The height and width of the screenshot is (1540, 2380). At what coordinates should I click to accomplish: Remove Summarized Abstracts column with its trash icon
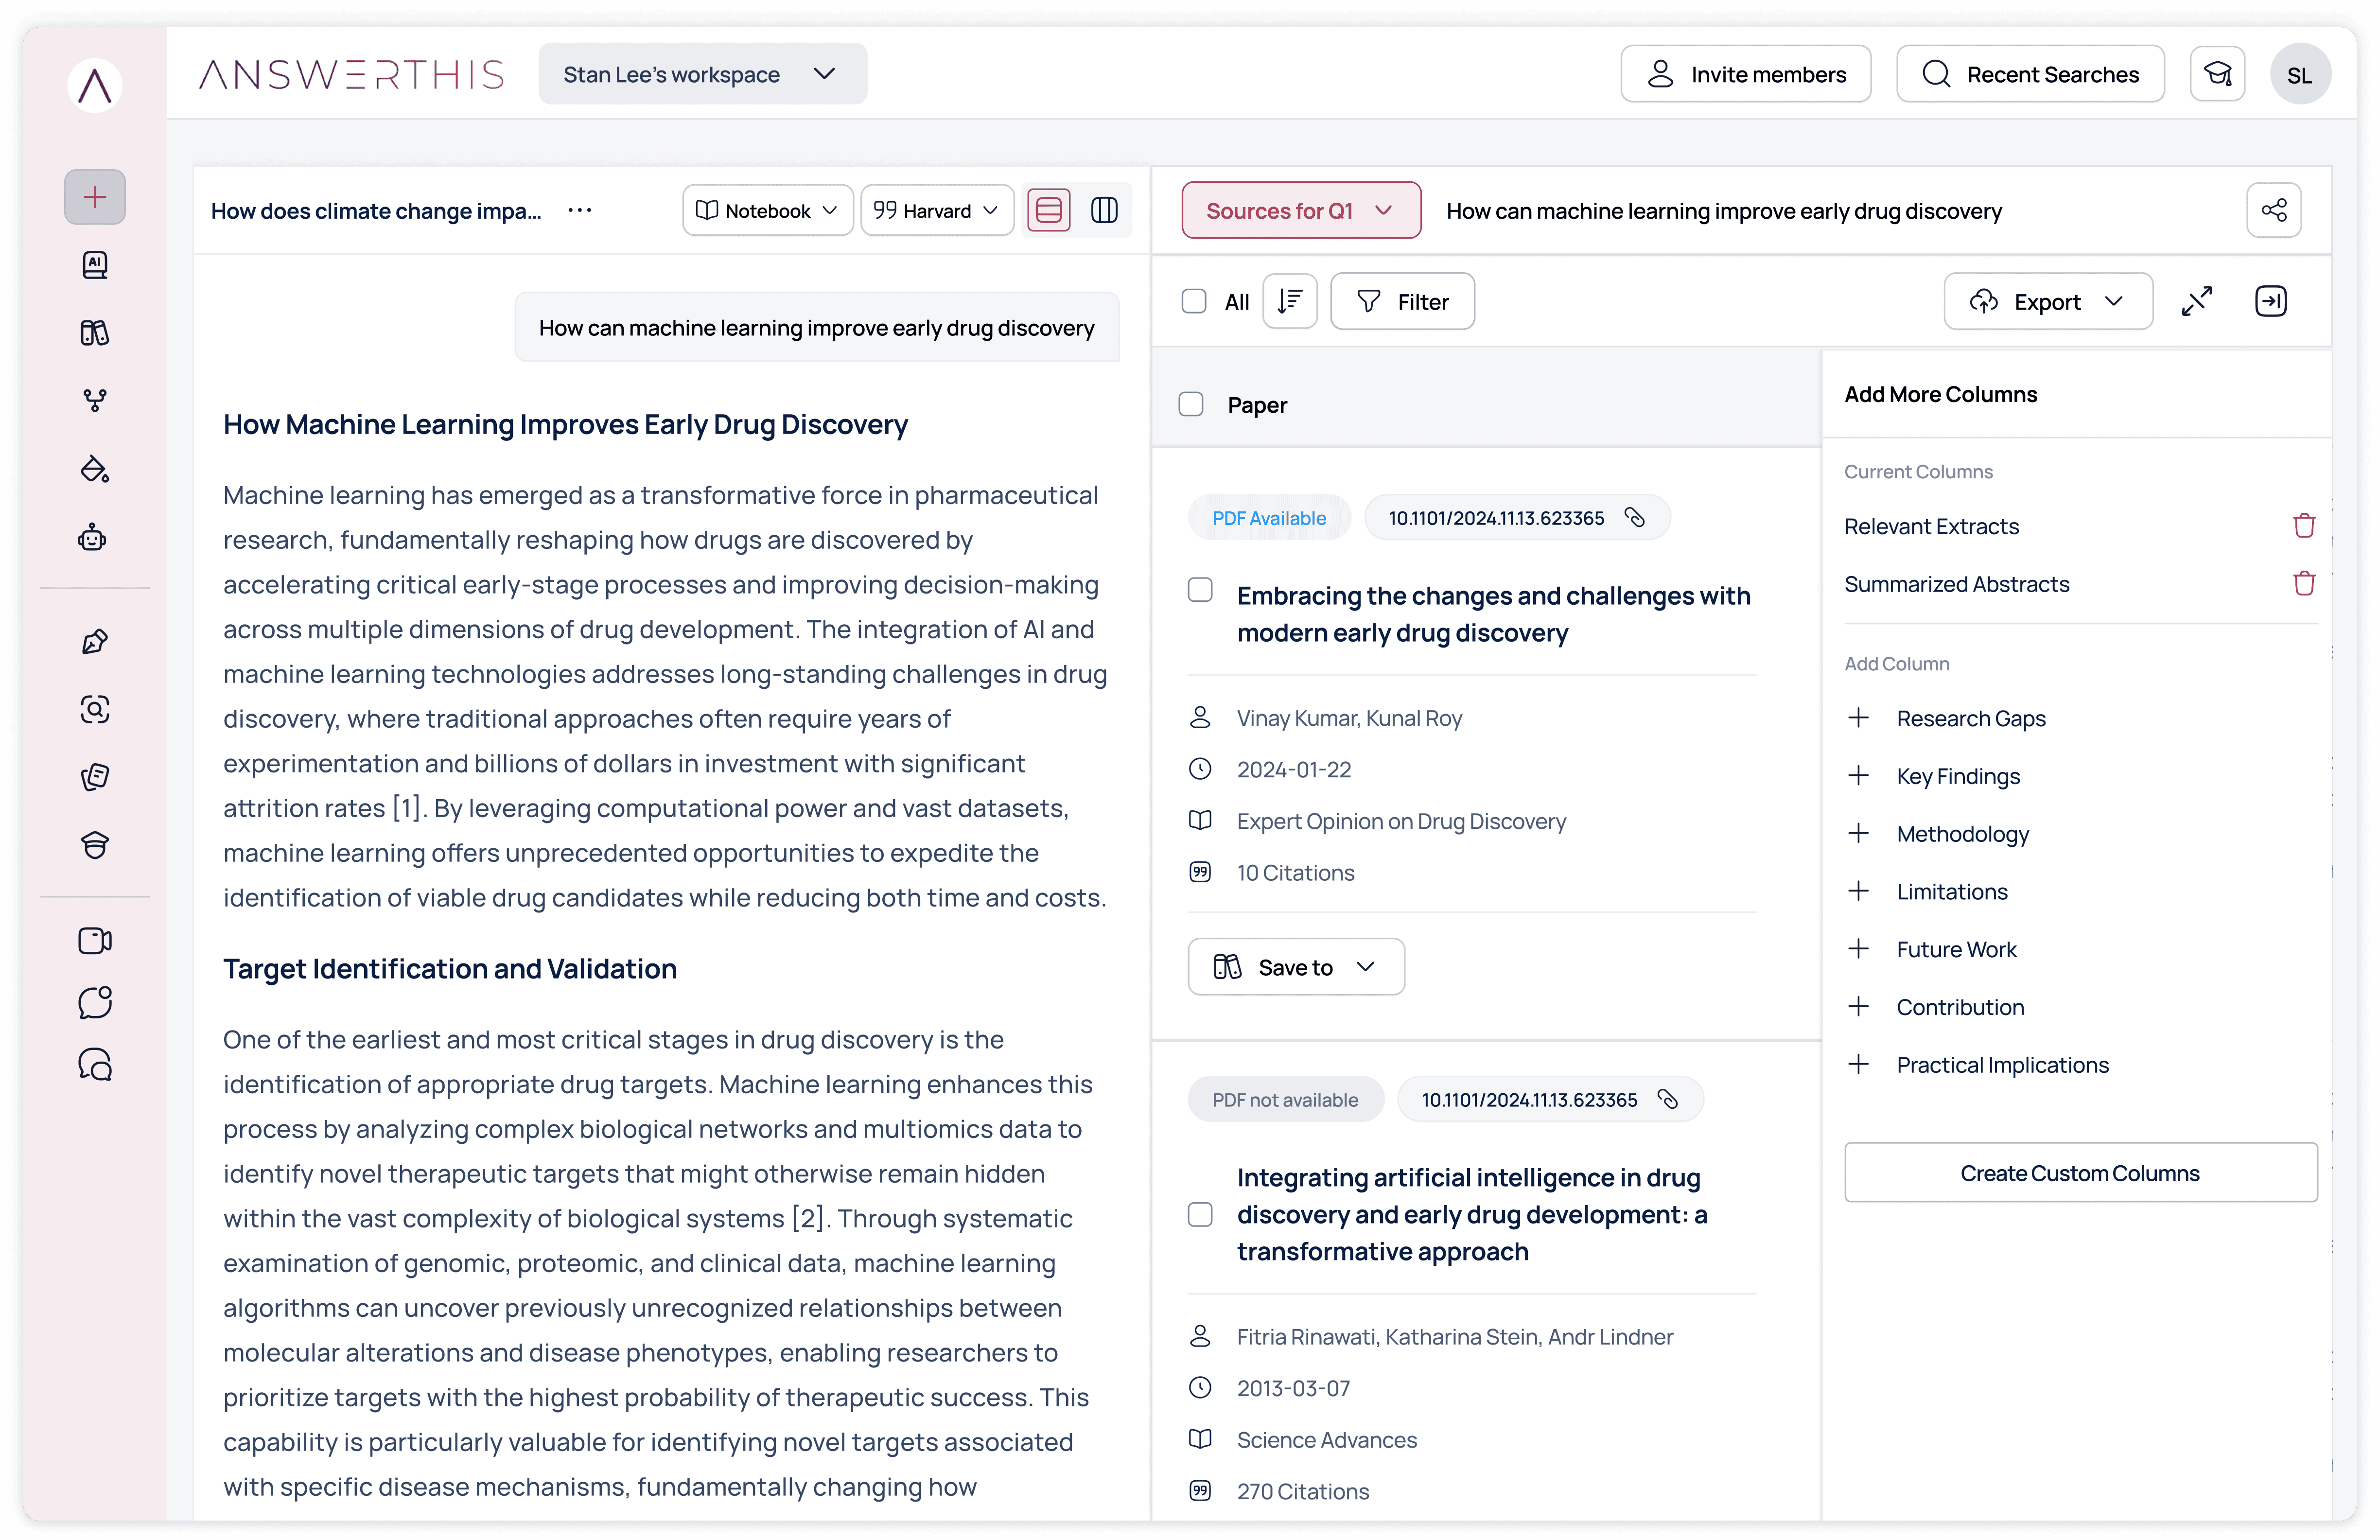(2303, 584)
